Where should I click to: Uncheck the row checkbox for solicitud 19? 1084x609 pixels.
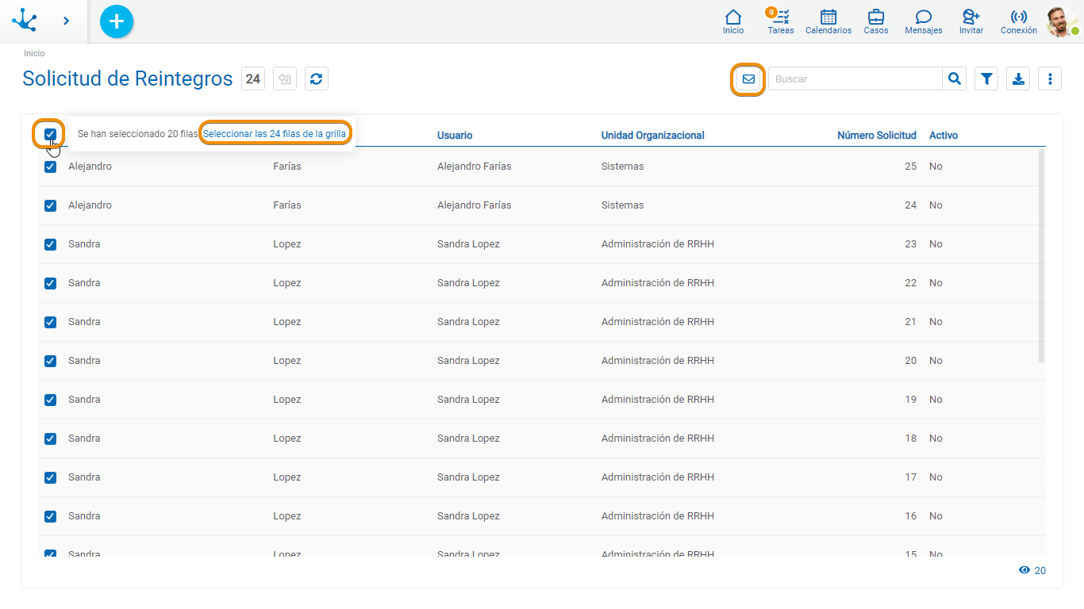tap(50, 400)
